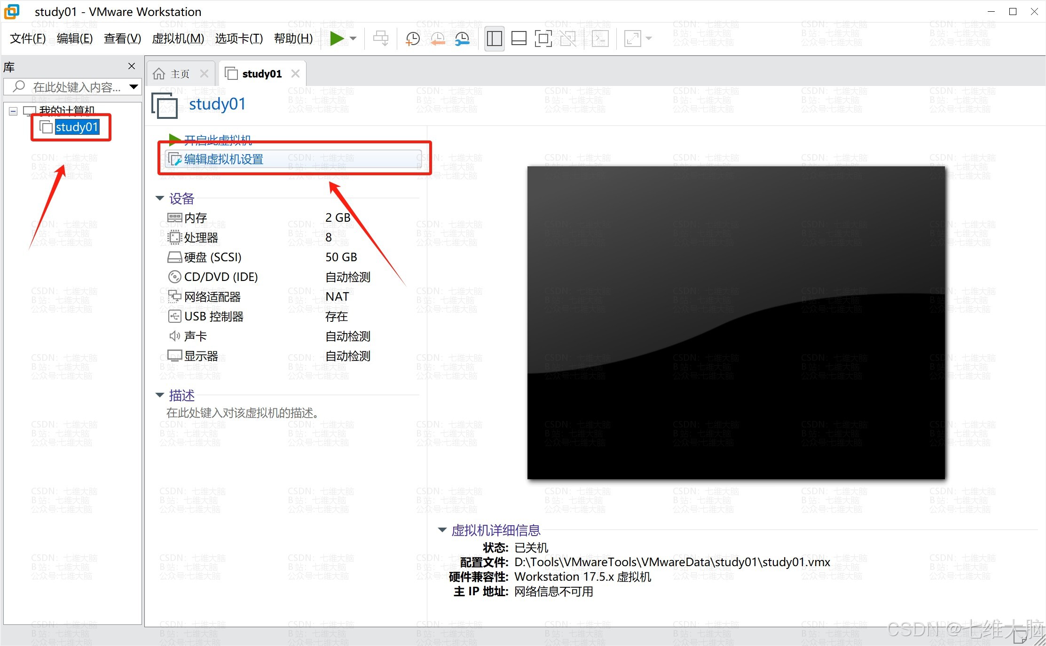Image resolution: width=1046 pixels, height=646 pixels.
Task: Close the study01 tab
Action: (x=295, y=74)
